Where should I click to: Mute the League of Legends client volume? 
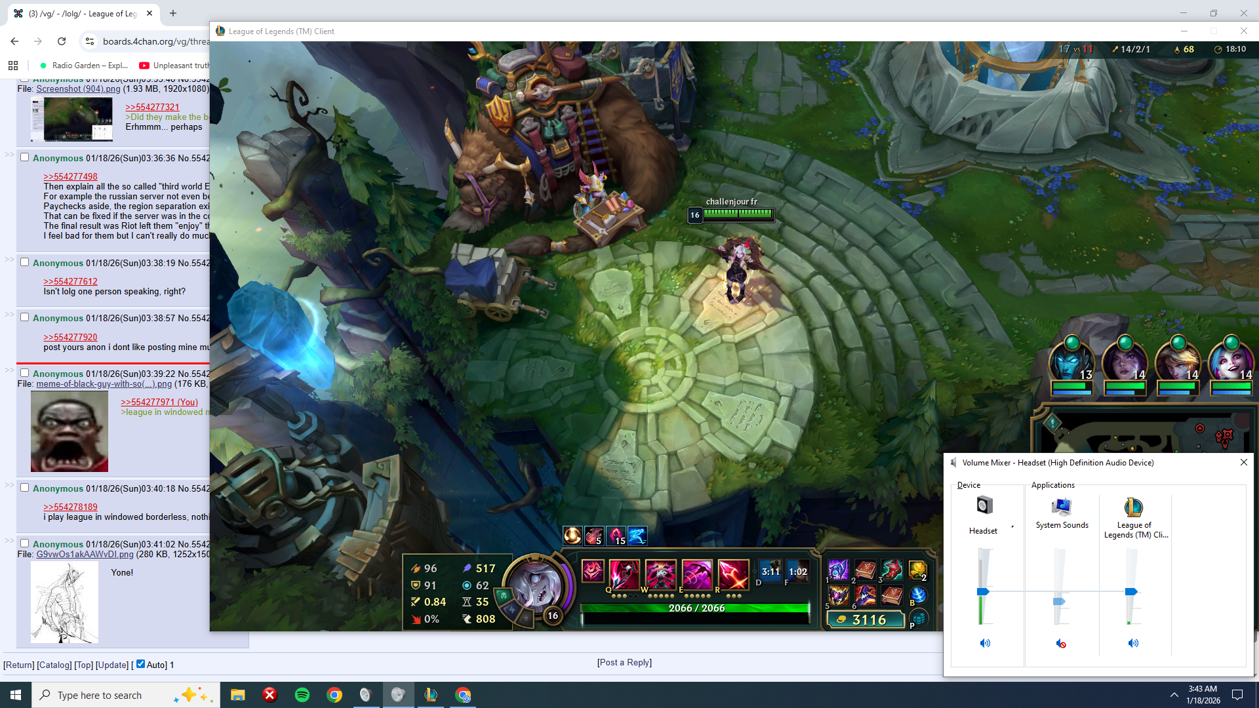click(x=1132, y=643)
